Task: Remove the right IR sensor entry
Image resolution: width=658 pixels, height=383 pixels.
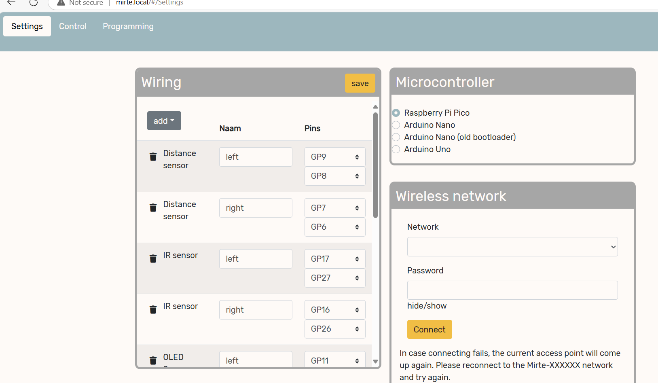Action: point(153,310)
